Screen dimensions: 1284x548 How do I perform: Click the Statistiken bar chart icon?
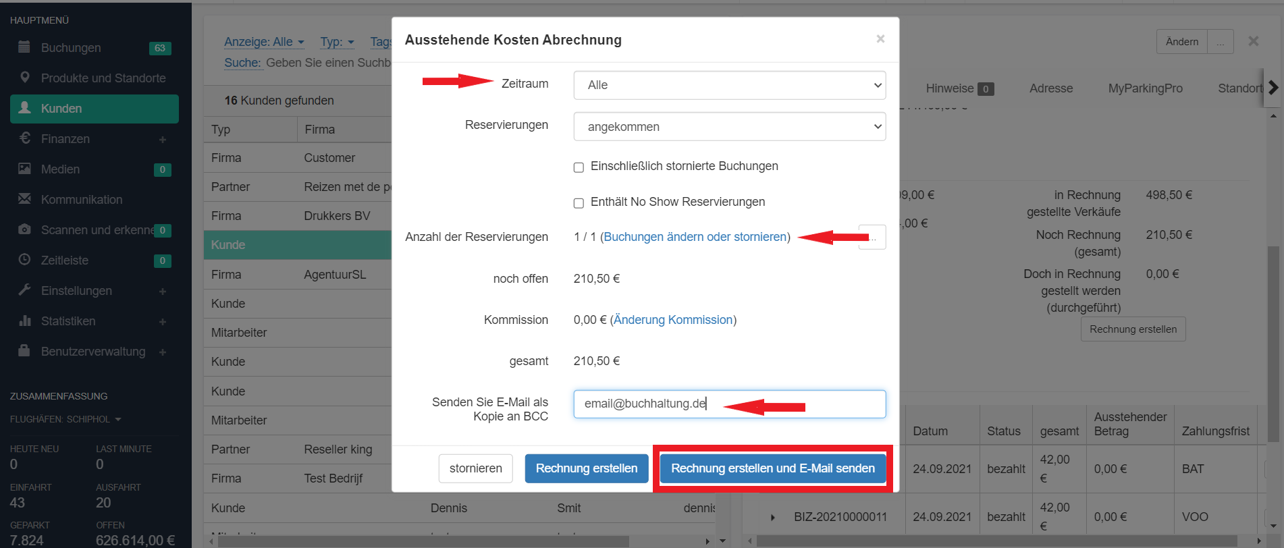(24, 321)
